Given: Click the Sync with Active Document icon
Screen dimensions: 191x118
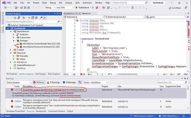Looking at the screenshot, I should 29,18.
